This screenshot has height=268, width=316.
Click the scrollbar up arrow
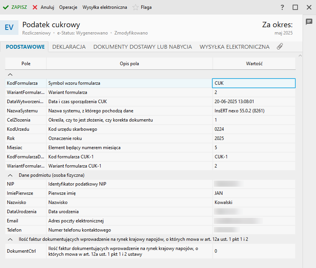point(300,56)
